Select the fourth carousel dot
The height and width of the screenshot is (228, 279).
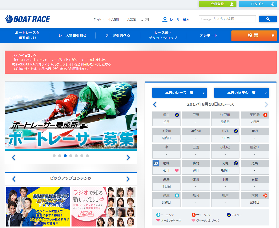pyautogui.click(x=71, y=156)
